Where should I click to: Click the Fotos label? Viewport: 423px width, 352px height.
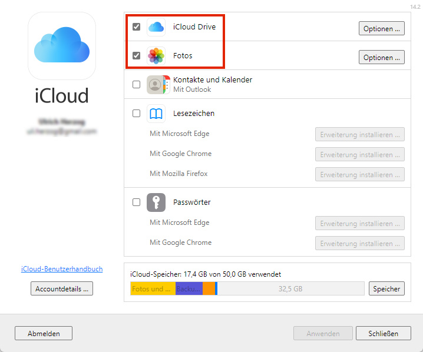coord(183,56)
